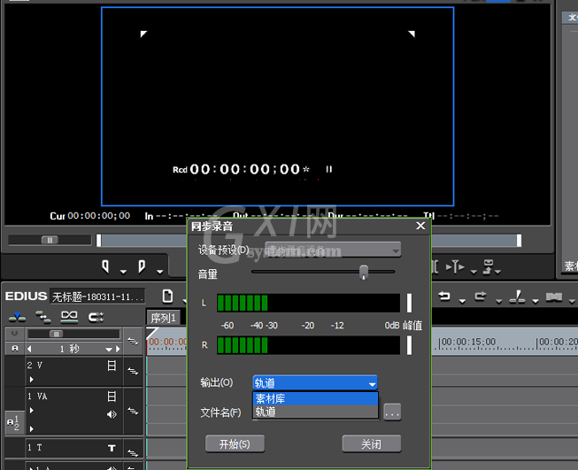Click the sync-lock arrows in timescale header

133,342
